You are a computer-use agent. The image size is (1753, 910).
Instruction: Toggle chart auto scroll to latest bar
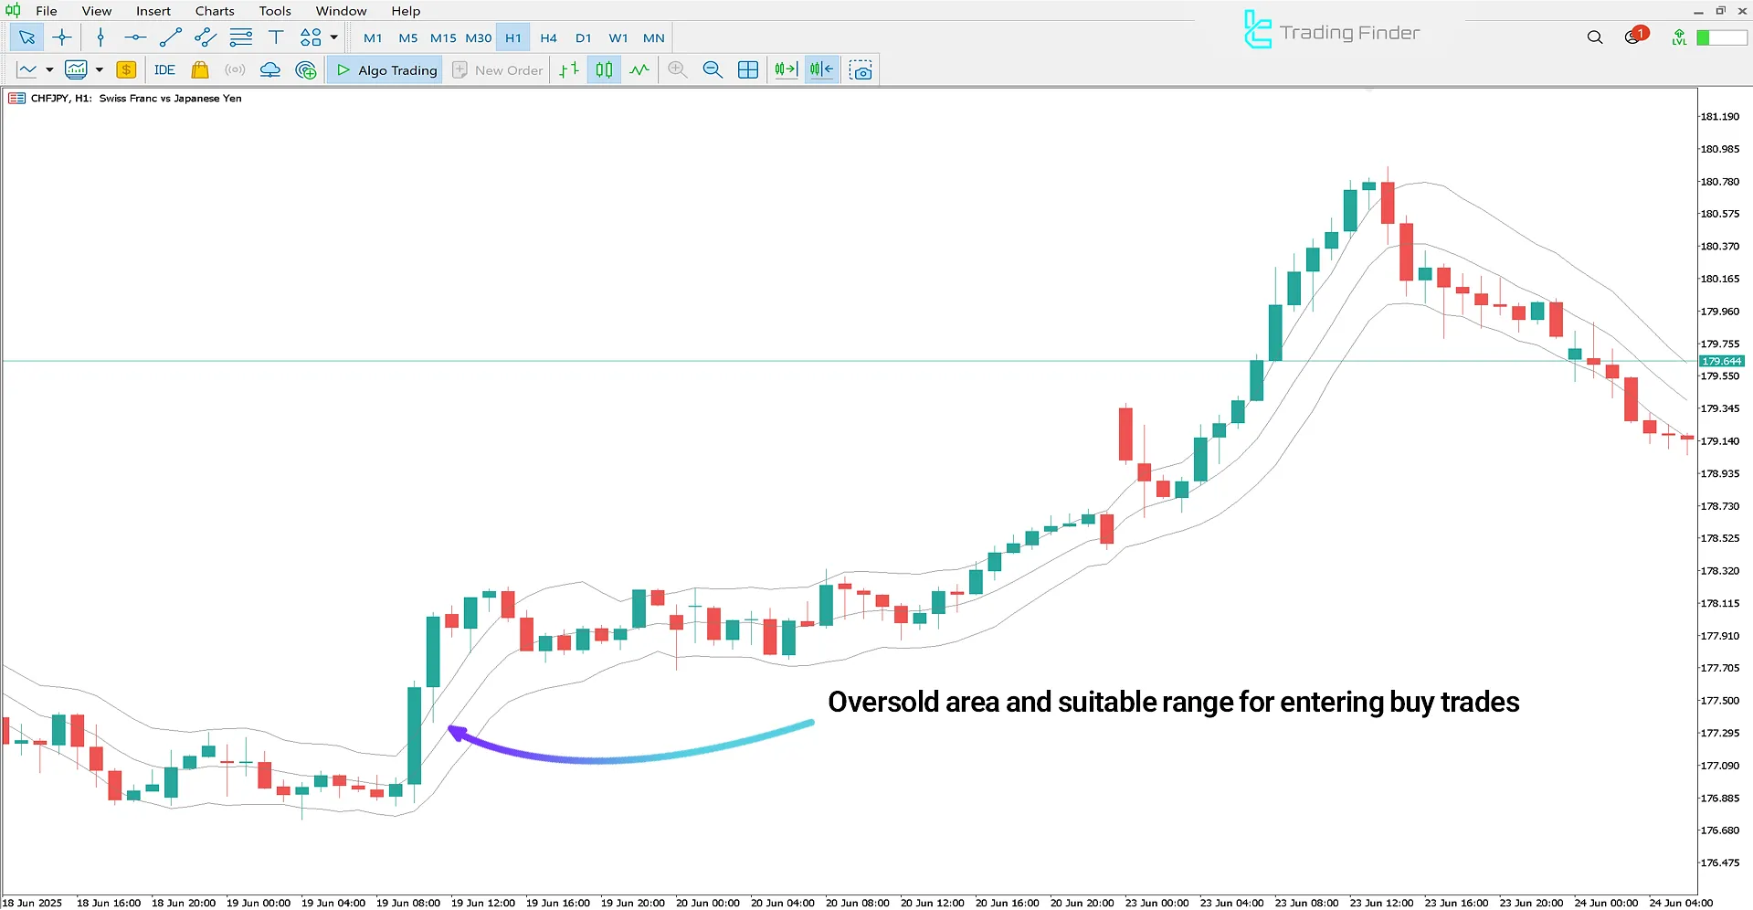coord(785,69)
